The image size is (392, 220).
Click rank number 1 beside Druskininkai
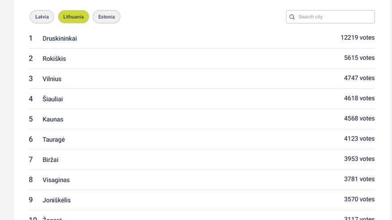point(31,38)
